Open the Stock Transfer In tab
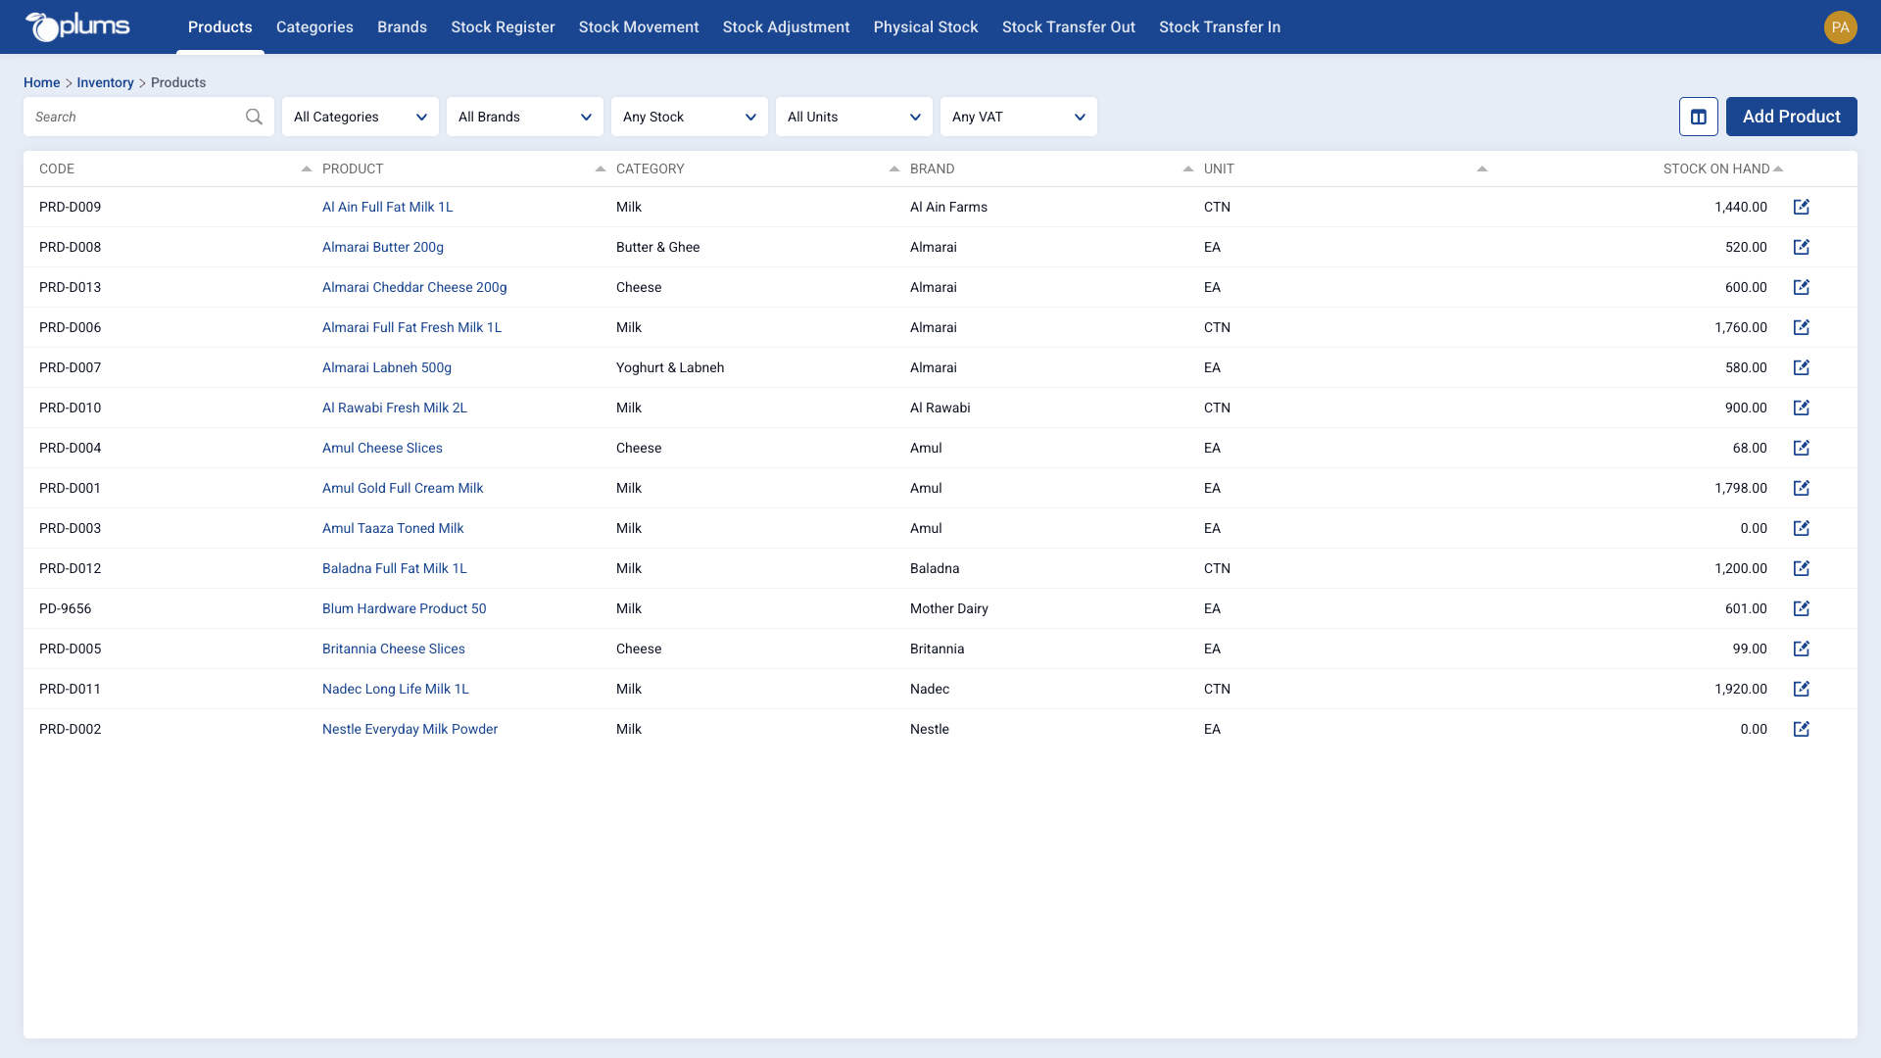This screenshot has width=1881, height=1058. click(1220, 27)
